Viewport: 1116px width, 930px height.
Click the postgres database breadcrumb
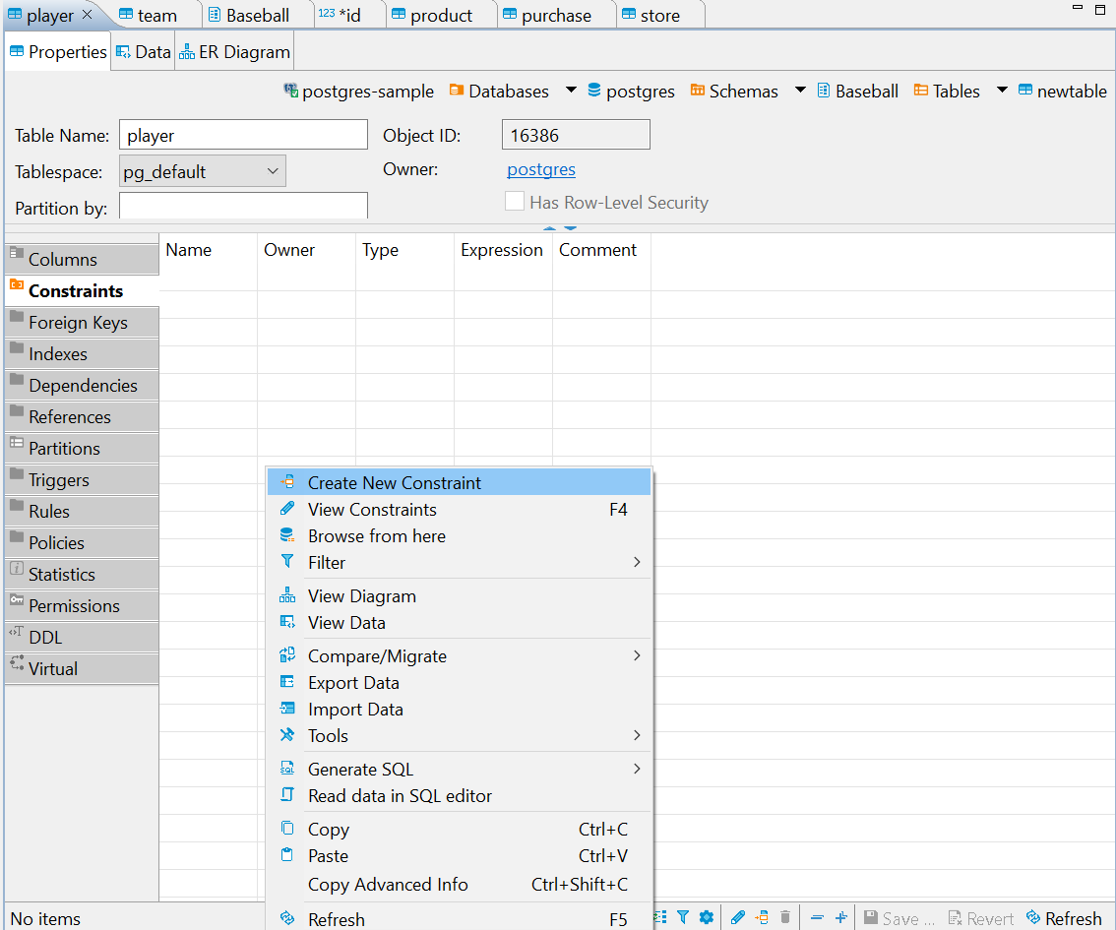point(631,92)
